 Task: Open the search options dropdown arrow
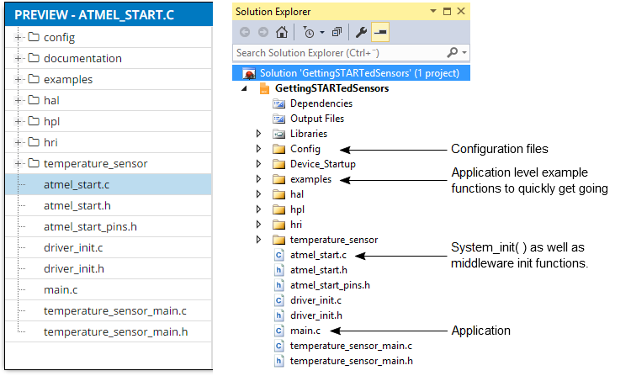click(x=464, y=53)
